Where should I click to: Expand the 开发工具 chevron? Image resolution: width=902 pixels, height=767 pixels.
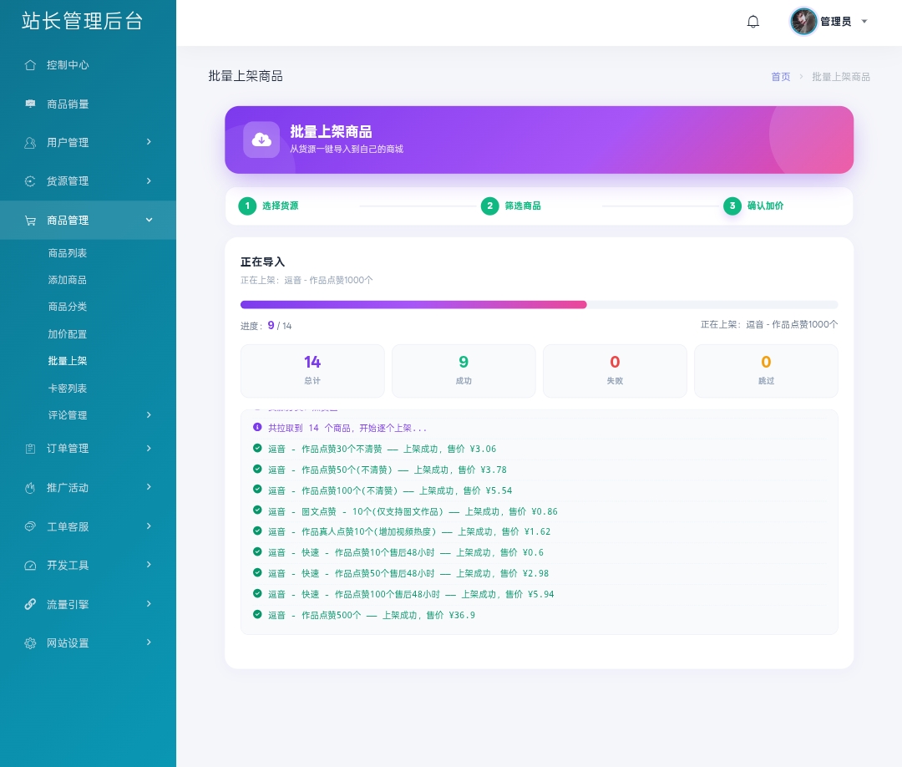149,565
